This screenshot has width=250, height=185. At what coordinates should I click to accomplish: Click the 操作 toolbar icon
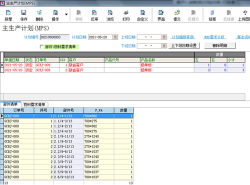55,15
